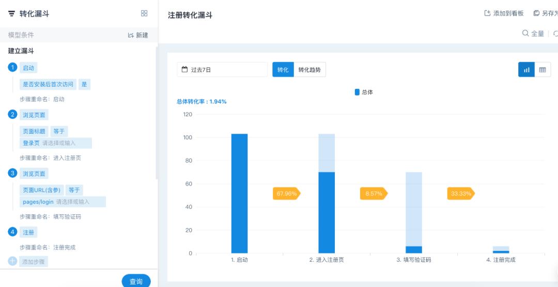Click the funnel icon next to 转化漏斗 title
The image size is (558, 287).
[11, 14]
